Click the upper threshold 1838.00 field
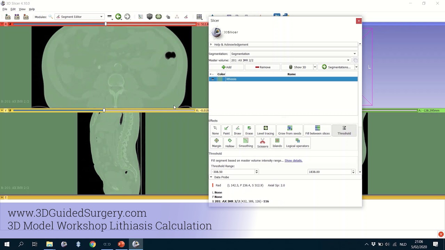 click(330, 172)
